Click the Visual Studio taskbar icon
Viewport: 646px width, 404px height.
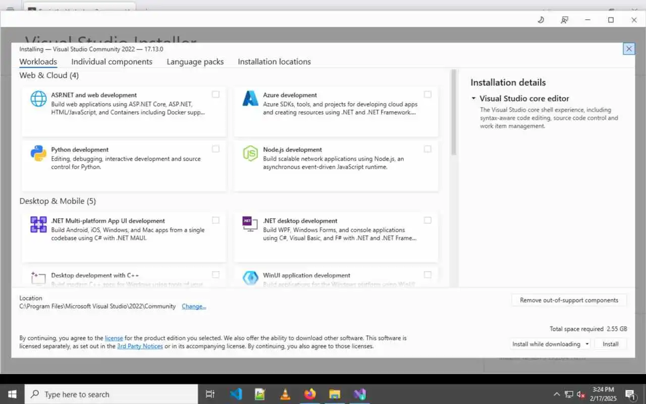(359, 394)
